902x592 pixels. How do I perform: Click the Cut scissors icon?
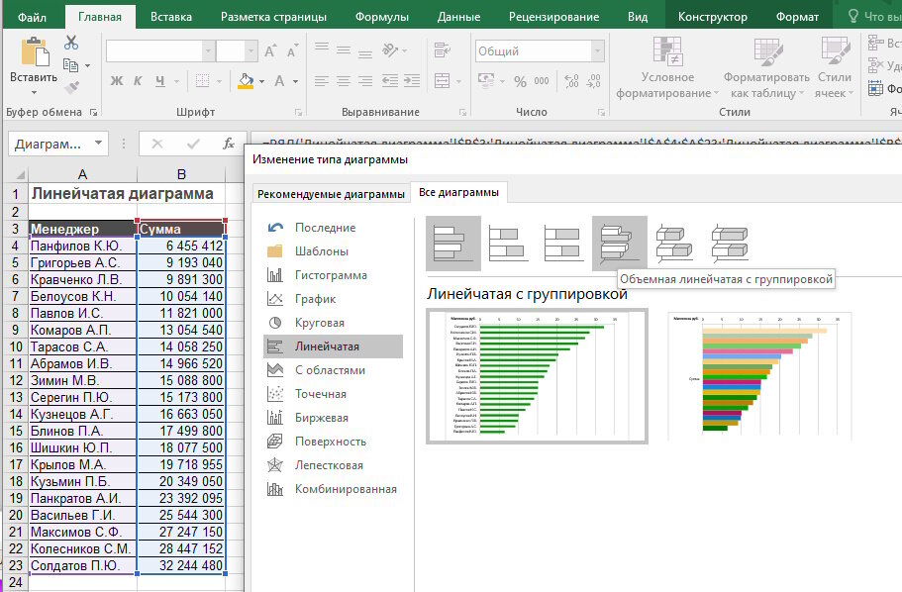coord(71,43)
